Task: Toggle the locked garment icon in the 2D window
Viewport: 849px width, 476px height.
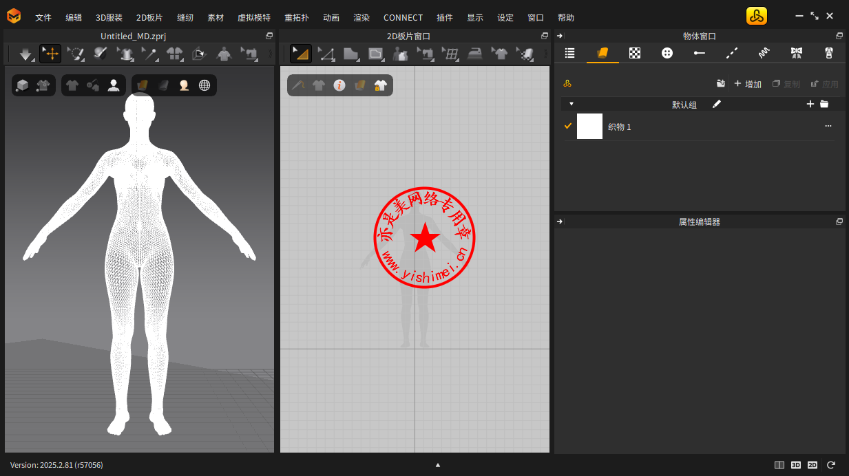Action: [x=380, y=85]
